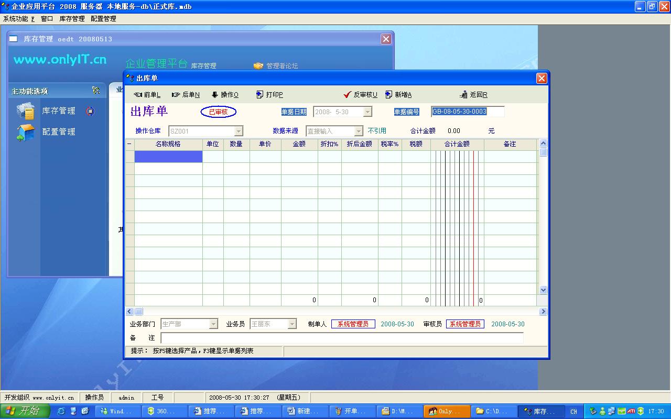Go to previous document with 前单

(x=147, y=95)
